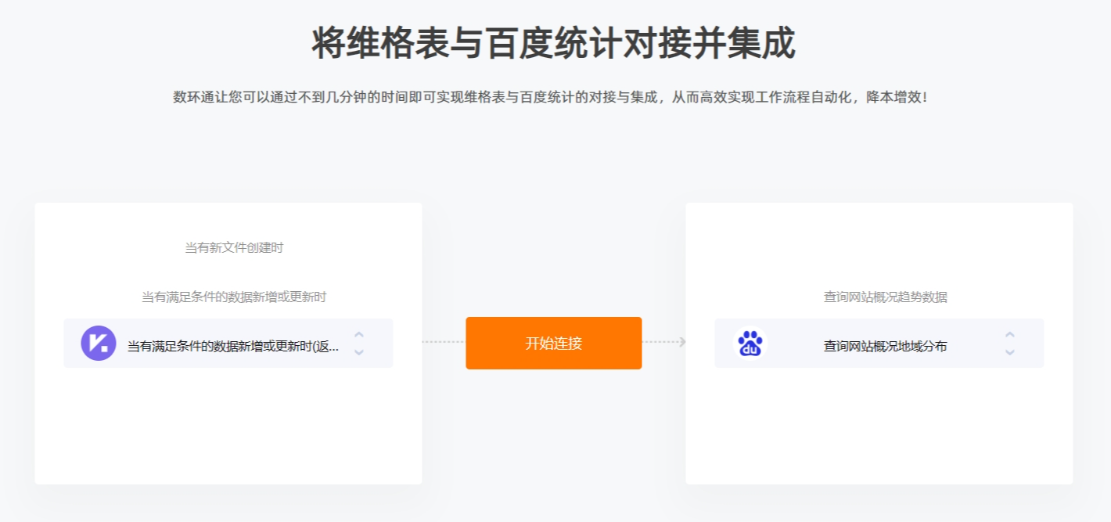Viewport: 1111px width, 522px height.
Task: Open the selected Vika trigger selector row
Action: pos(228,343)
